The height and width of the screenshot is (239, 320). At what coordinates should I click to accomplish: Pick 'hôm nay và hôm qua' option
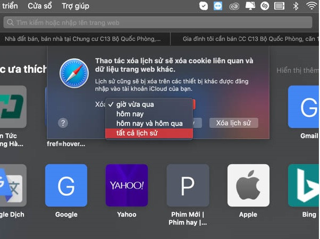pyautogui.click(x=149, y=124)
